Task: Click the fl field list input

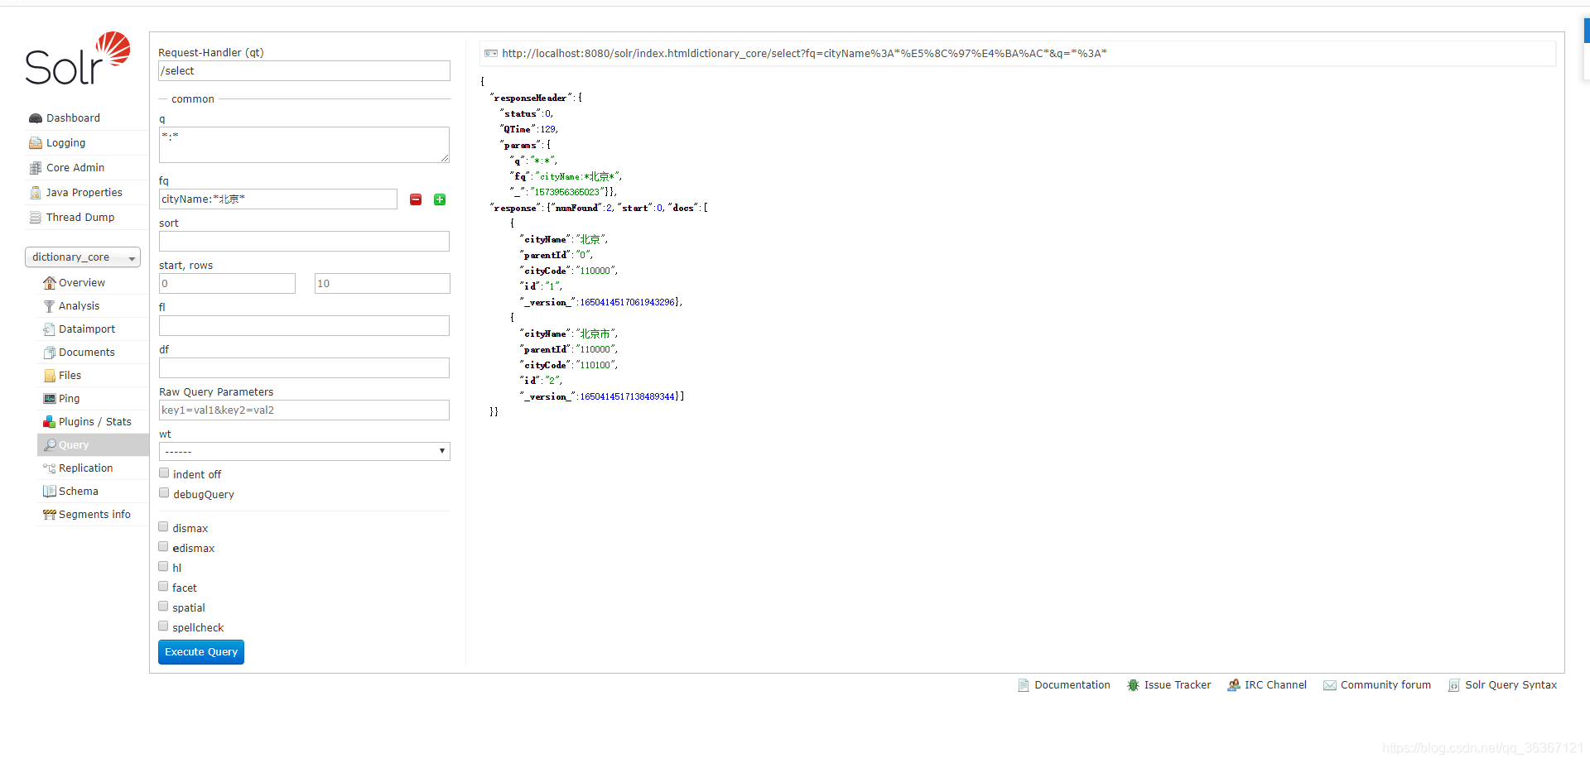Action: click(304, 326)
